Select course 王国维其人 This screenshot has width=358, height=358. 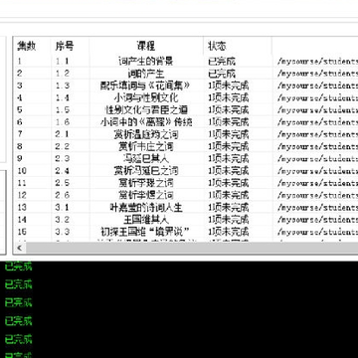pos(146,220)
